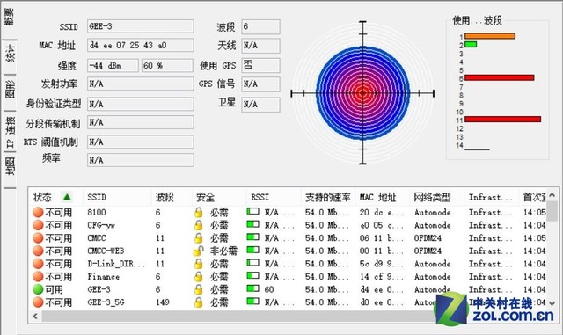This screenshot has height=335, width=563.
Task: Click the circular signal strength radar graphic
Action: tap(362, 93)
